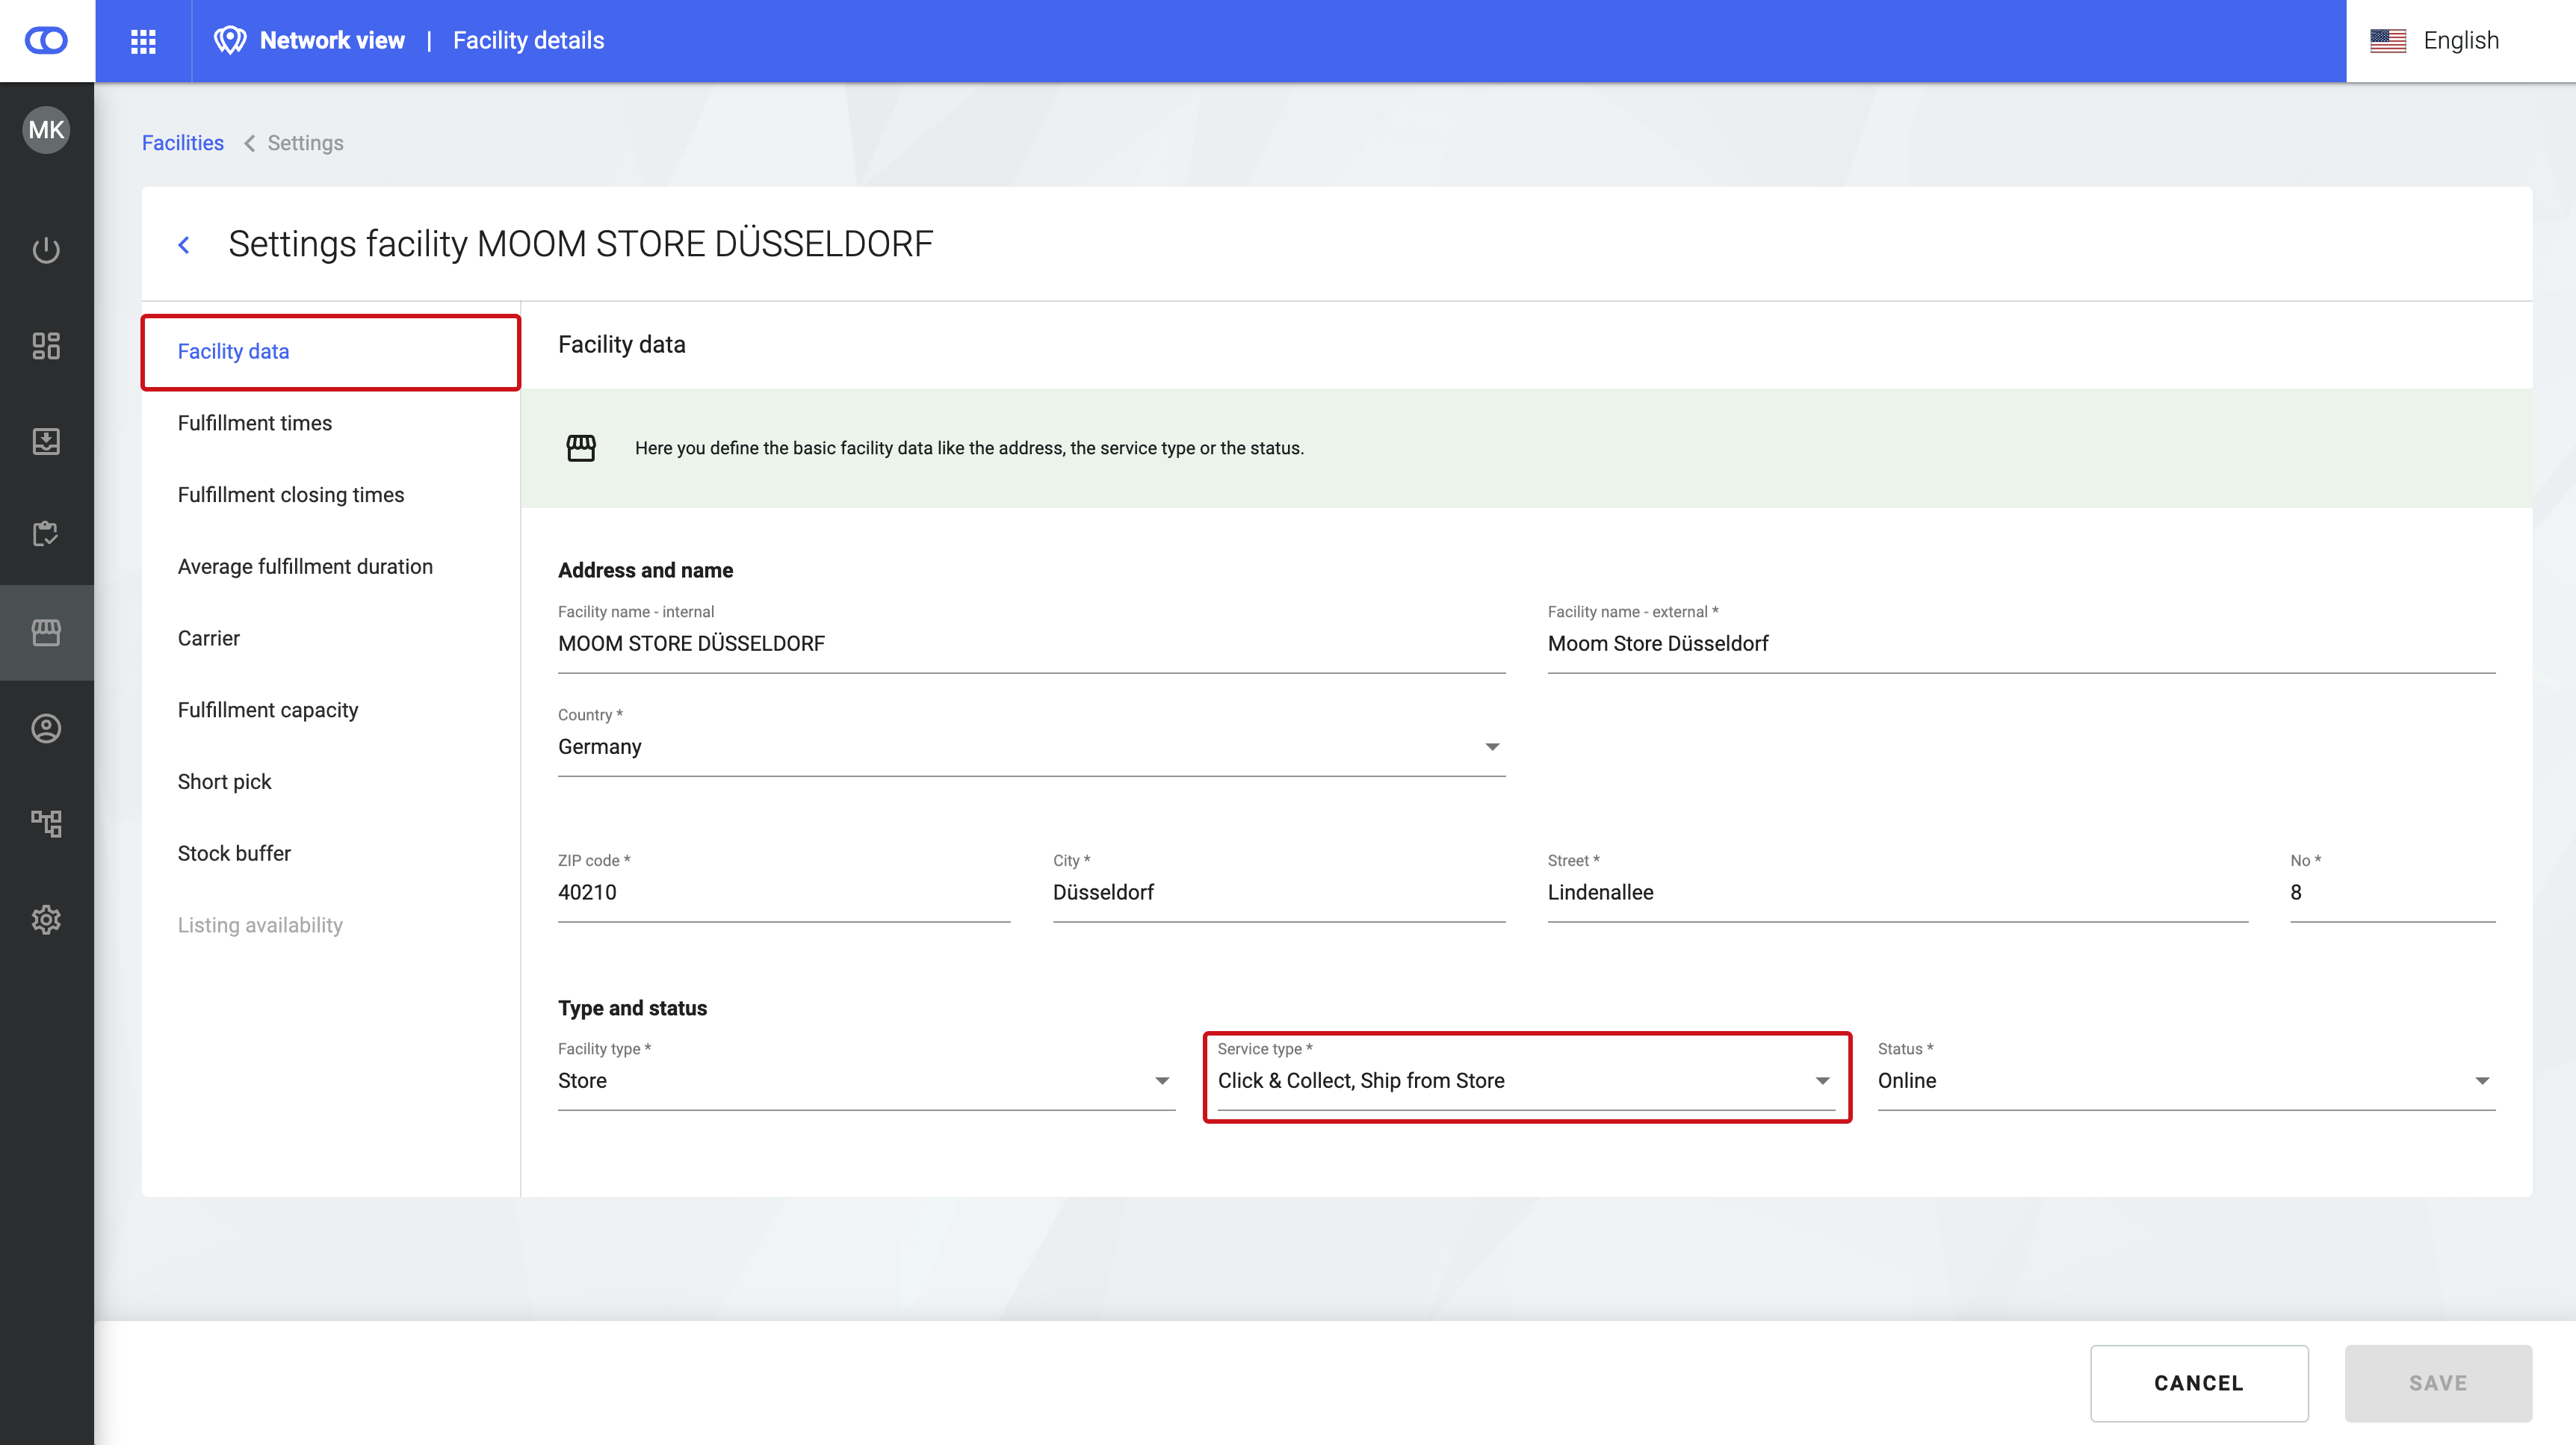Switch to Fulfillment times tab
2576x1445 pixels.
pos(255,423)
